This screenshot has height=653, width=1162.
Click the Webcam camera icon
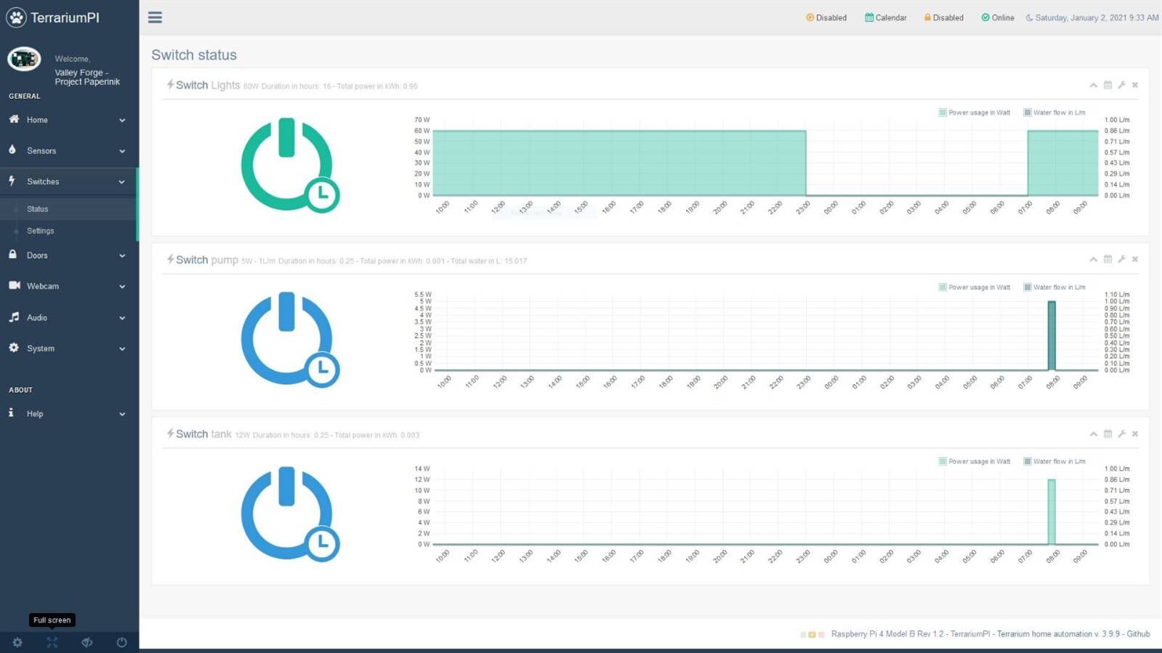[x=15, y=285]
